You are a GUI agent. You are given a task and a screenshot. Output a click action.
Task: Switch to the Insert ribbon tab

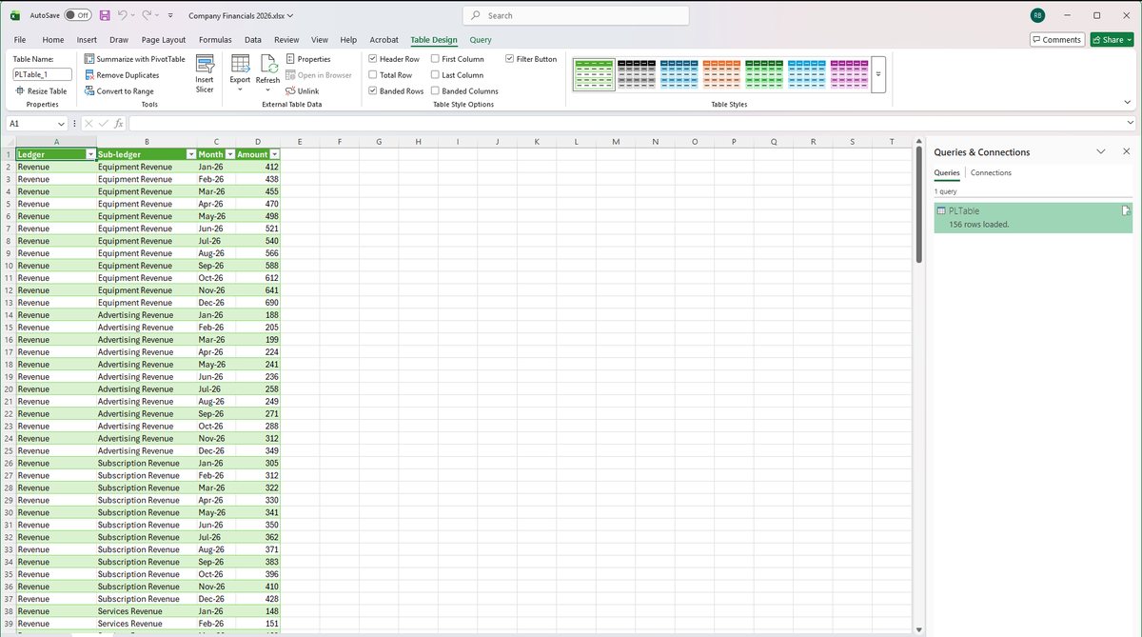[87, 40]
